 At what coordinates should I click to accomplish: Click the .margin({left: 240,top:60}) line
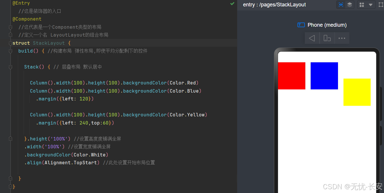tap(75, 123)
